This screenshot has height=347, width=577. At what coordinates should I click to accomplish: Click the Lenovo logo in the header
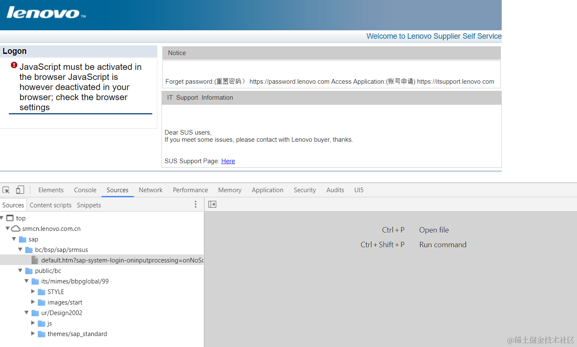(46, 13)
